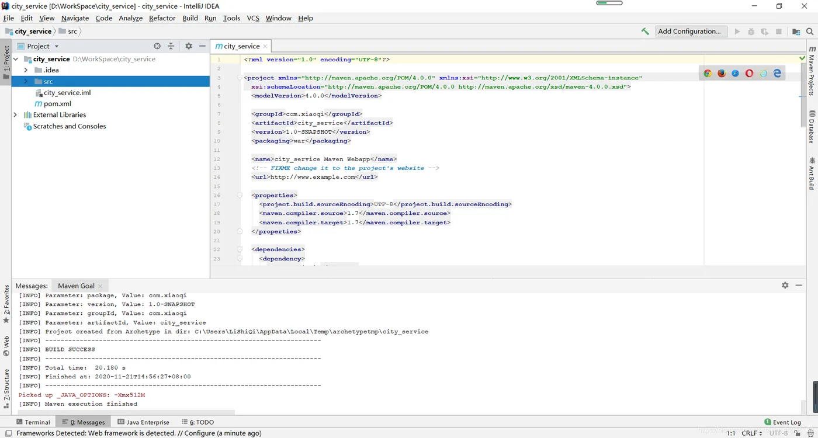Image resolution: width=818 pixels, height=438 pixels.
Task: Open the Tools menu
Action: 231,18
